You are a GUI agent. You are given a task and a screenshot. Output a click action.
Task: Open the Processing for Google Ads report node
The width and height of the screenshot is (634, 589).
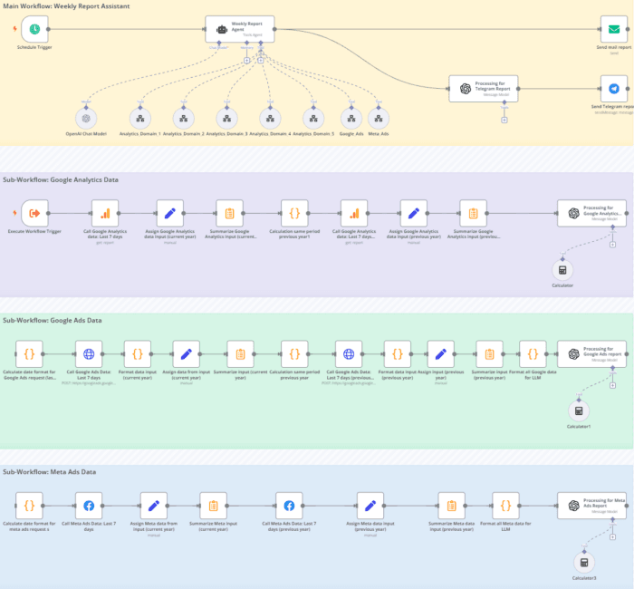[592, 354]
